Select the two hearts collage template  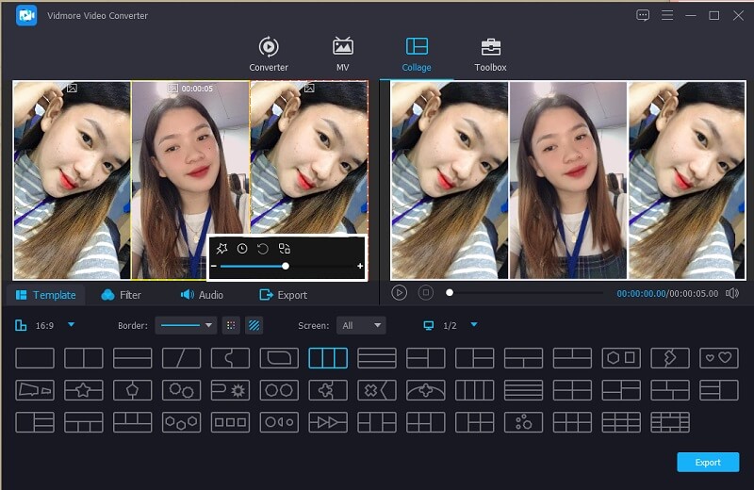(x=718, y=358)
